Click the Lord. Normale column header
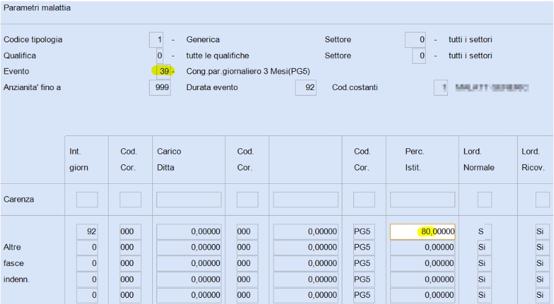Image resolution: width=554 pixels, height=304 pixels. click(479, 159)
